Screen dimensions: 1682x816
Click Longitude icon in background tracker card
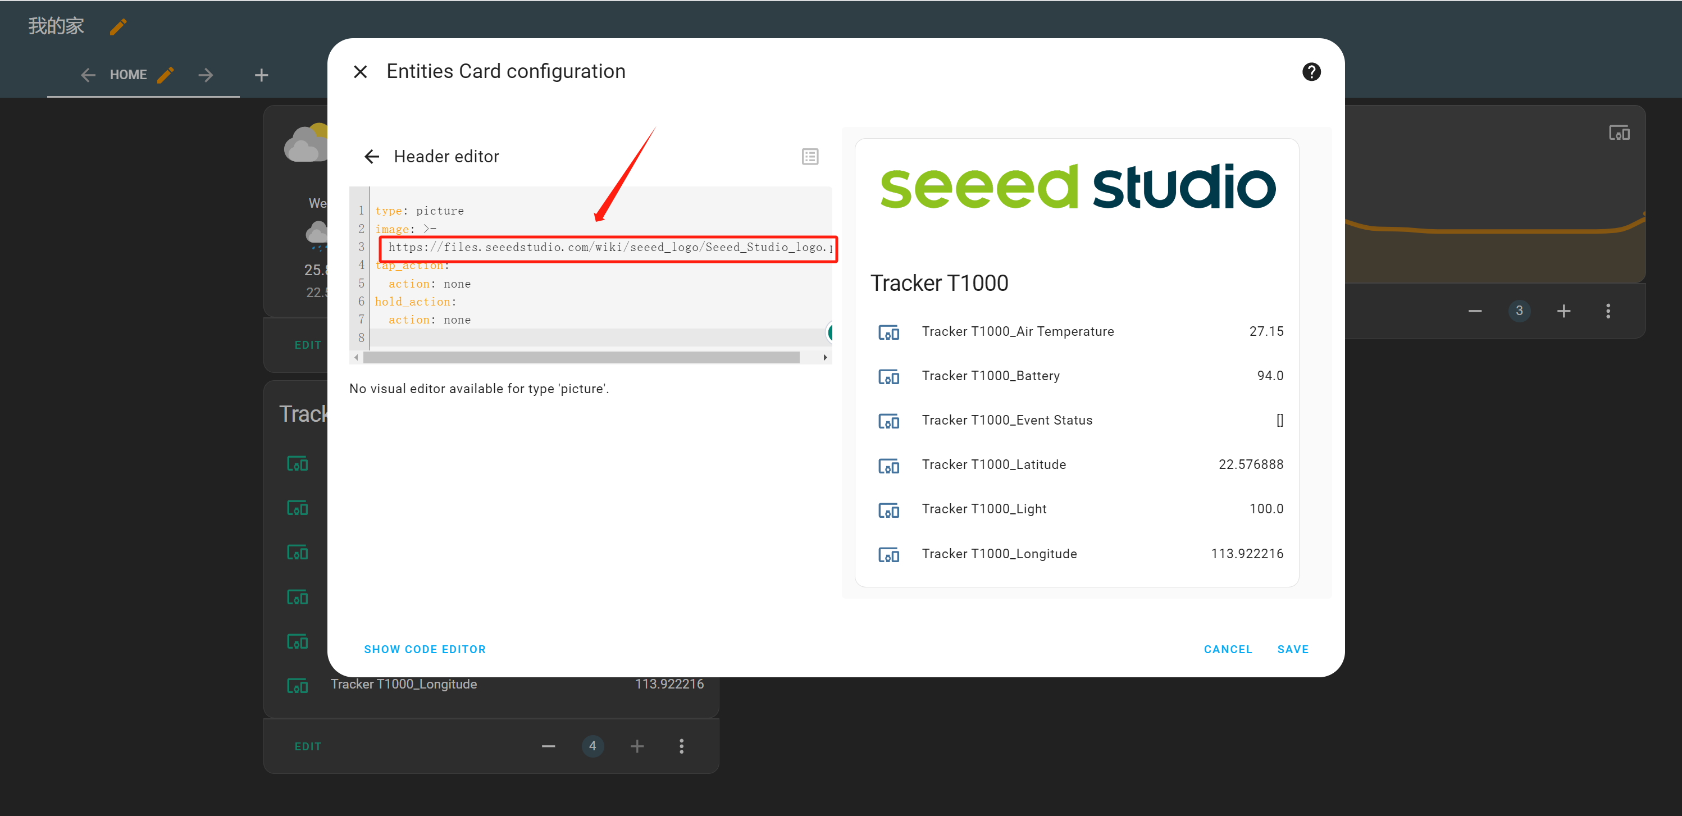coord(297,686)
